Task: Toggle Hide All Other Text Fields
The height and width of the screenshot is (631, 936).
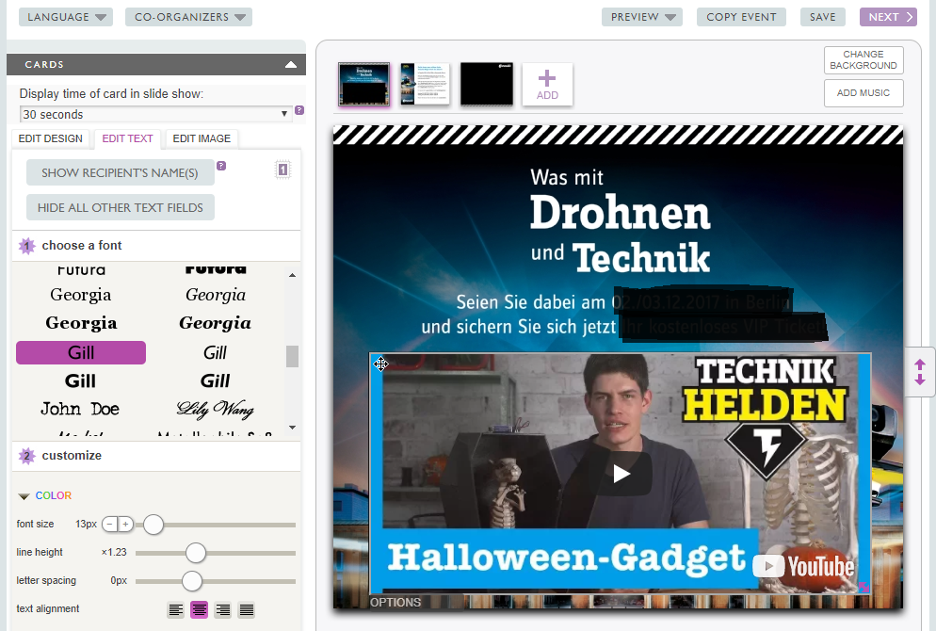Action: 120,207
